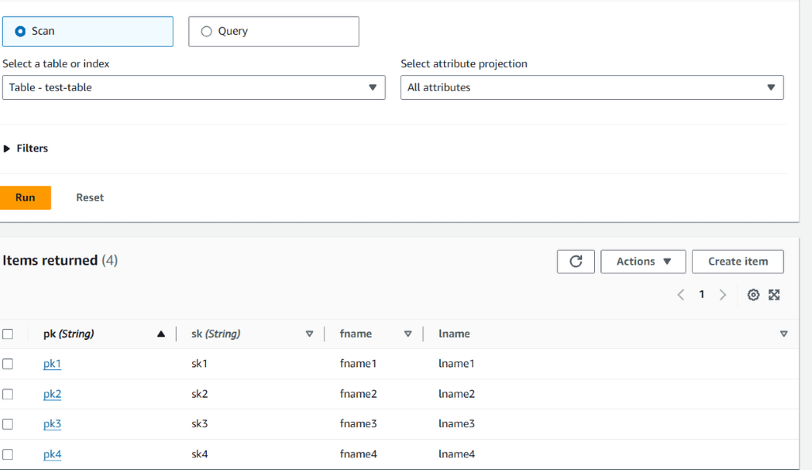Sort by pk column arrow
The image size is (812, 470).
pyautogui.click(x=161, y=334)
